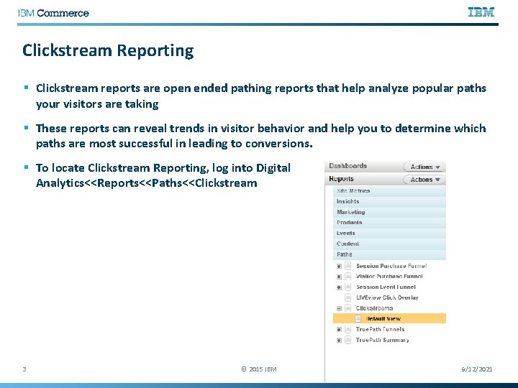Expand the TruePath Summary node
Image resolution: width=518 pixels, height=388 pixels.
pyautogui.click(x=339, y=340)
